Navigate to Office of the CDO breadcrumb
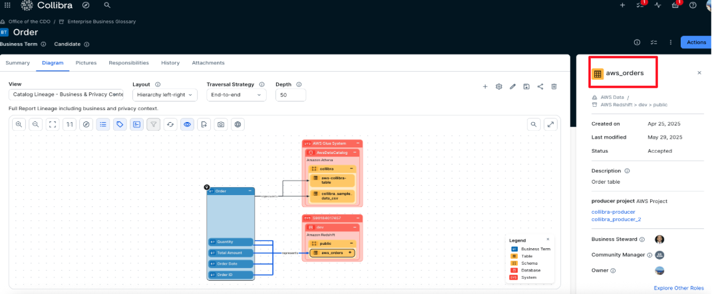This screenshot has height=294, width=718. click(x=29, y=21)
